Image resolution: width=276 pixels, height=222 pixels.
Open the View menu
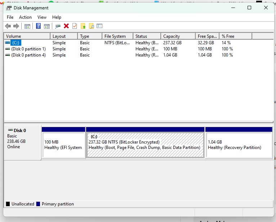pyautogui.click(x=42, y=17)
